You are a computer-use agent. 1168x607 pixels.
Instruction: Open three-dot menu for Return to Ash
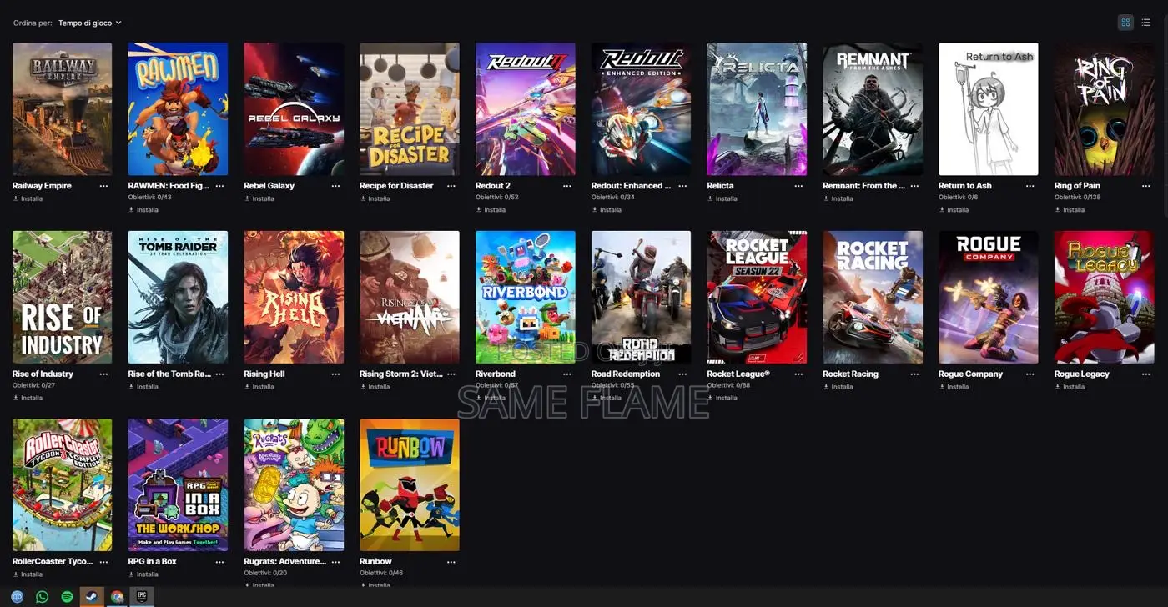tap(1030, 186)
